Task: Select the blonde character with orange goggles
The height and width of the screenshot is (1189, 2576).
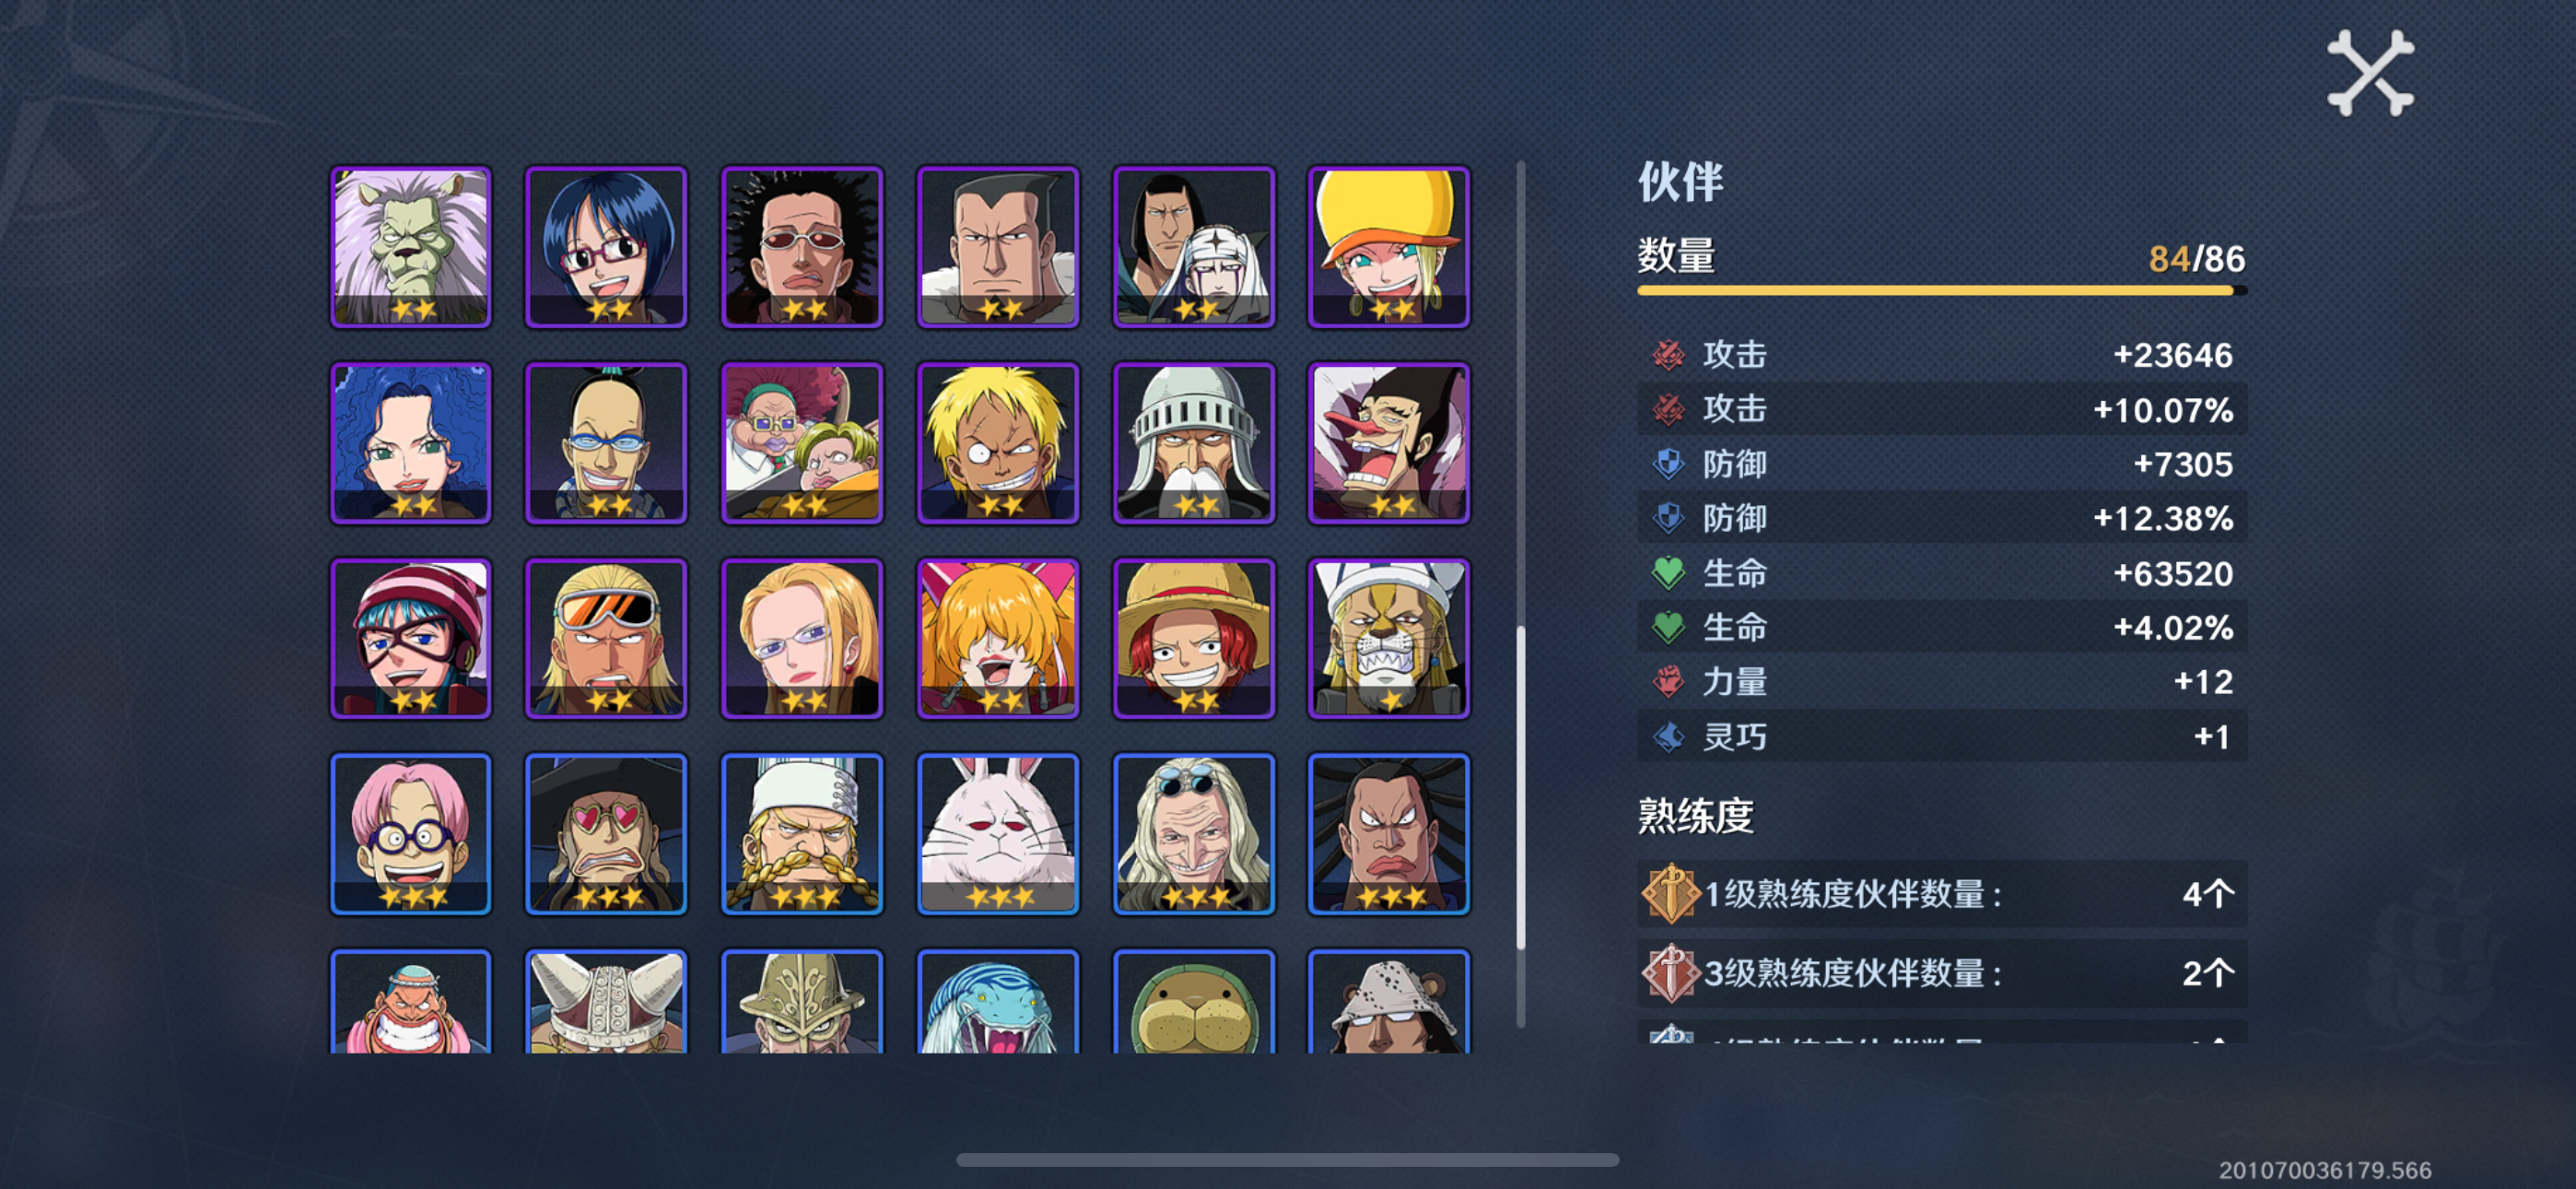Action: click(x=606, y=639)
